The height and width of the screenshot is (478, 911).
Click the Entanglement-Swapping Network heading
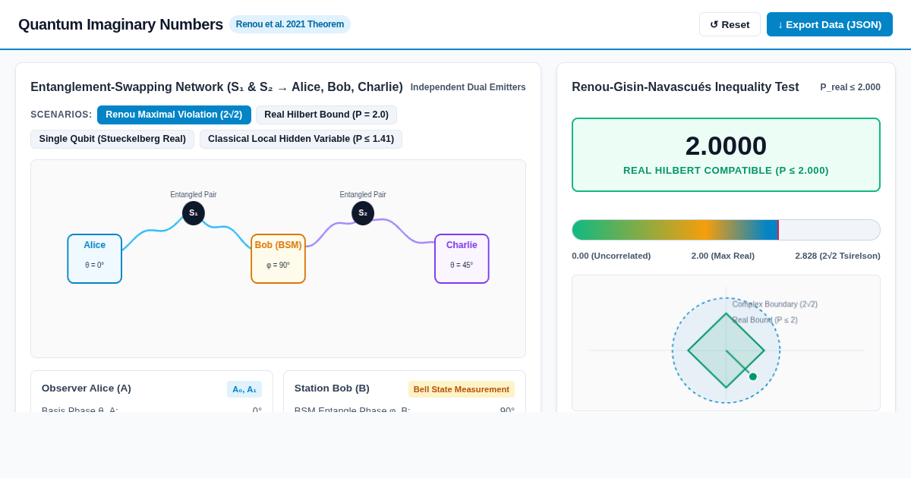pos(216,87)
